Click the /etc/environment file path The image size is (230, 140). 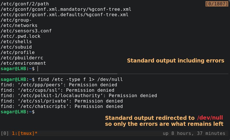point(23,63)
